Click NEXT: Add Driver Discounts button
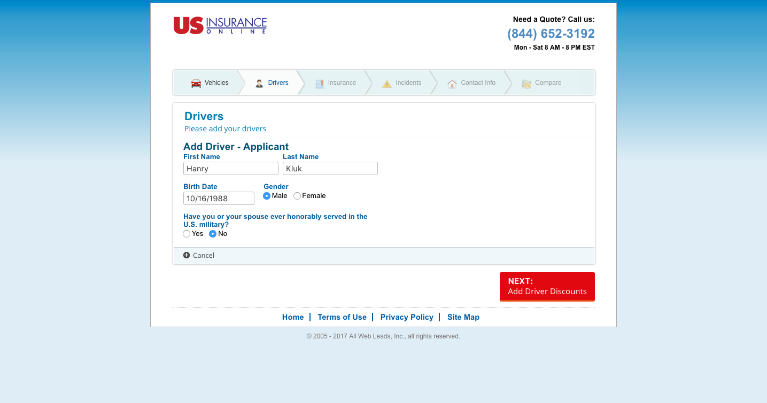This screenshot has width=767, height=403. coord(547,287)
